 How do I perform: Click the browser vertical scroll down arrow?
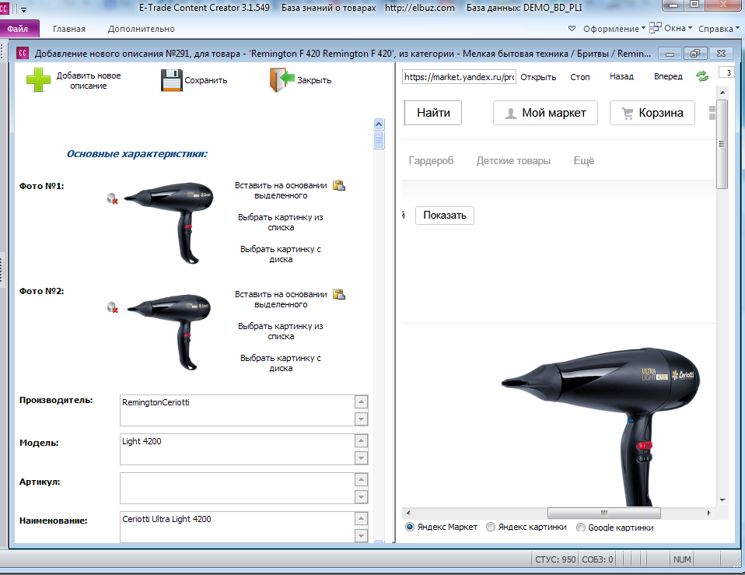coord(722,500)
